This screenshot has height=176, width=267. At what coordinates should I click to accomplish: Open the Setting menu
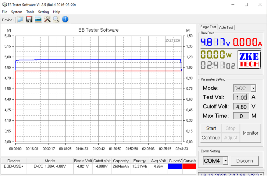pyautogui.click(x=43, y=12)
